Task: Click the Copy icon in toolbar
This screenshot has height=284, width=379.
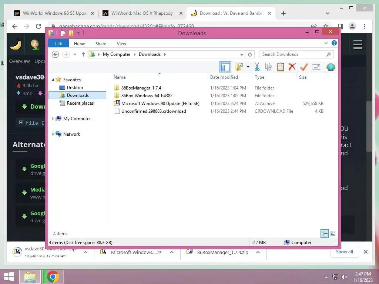Action: pos(269,67)
